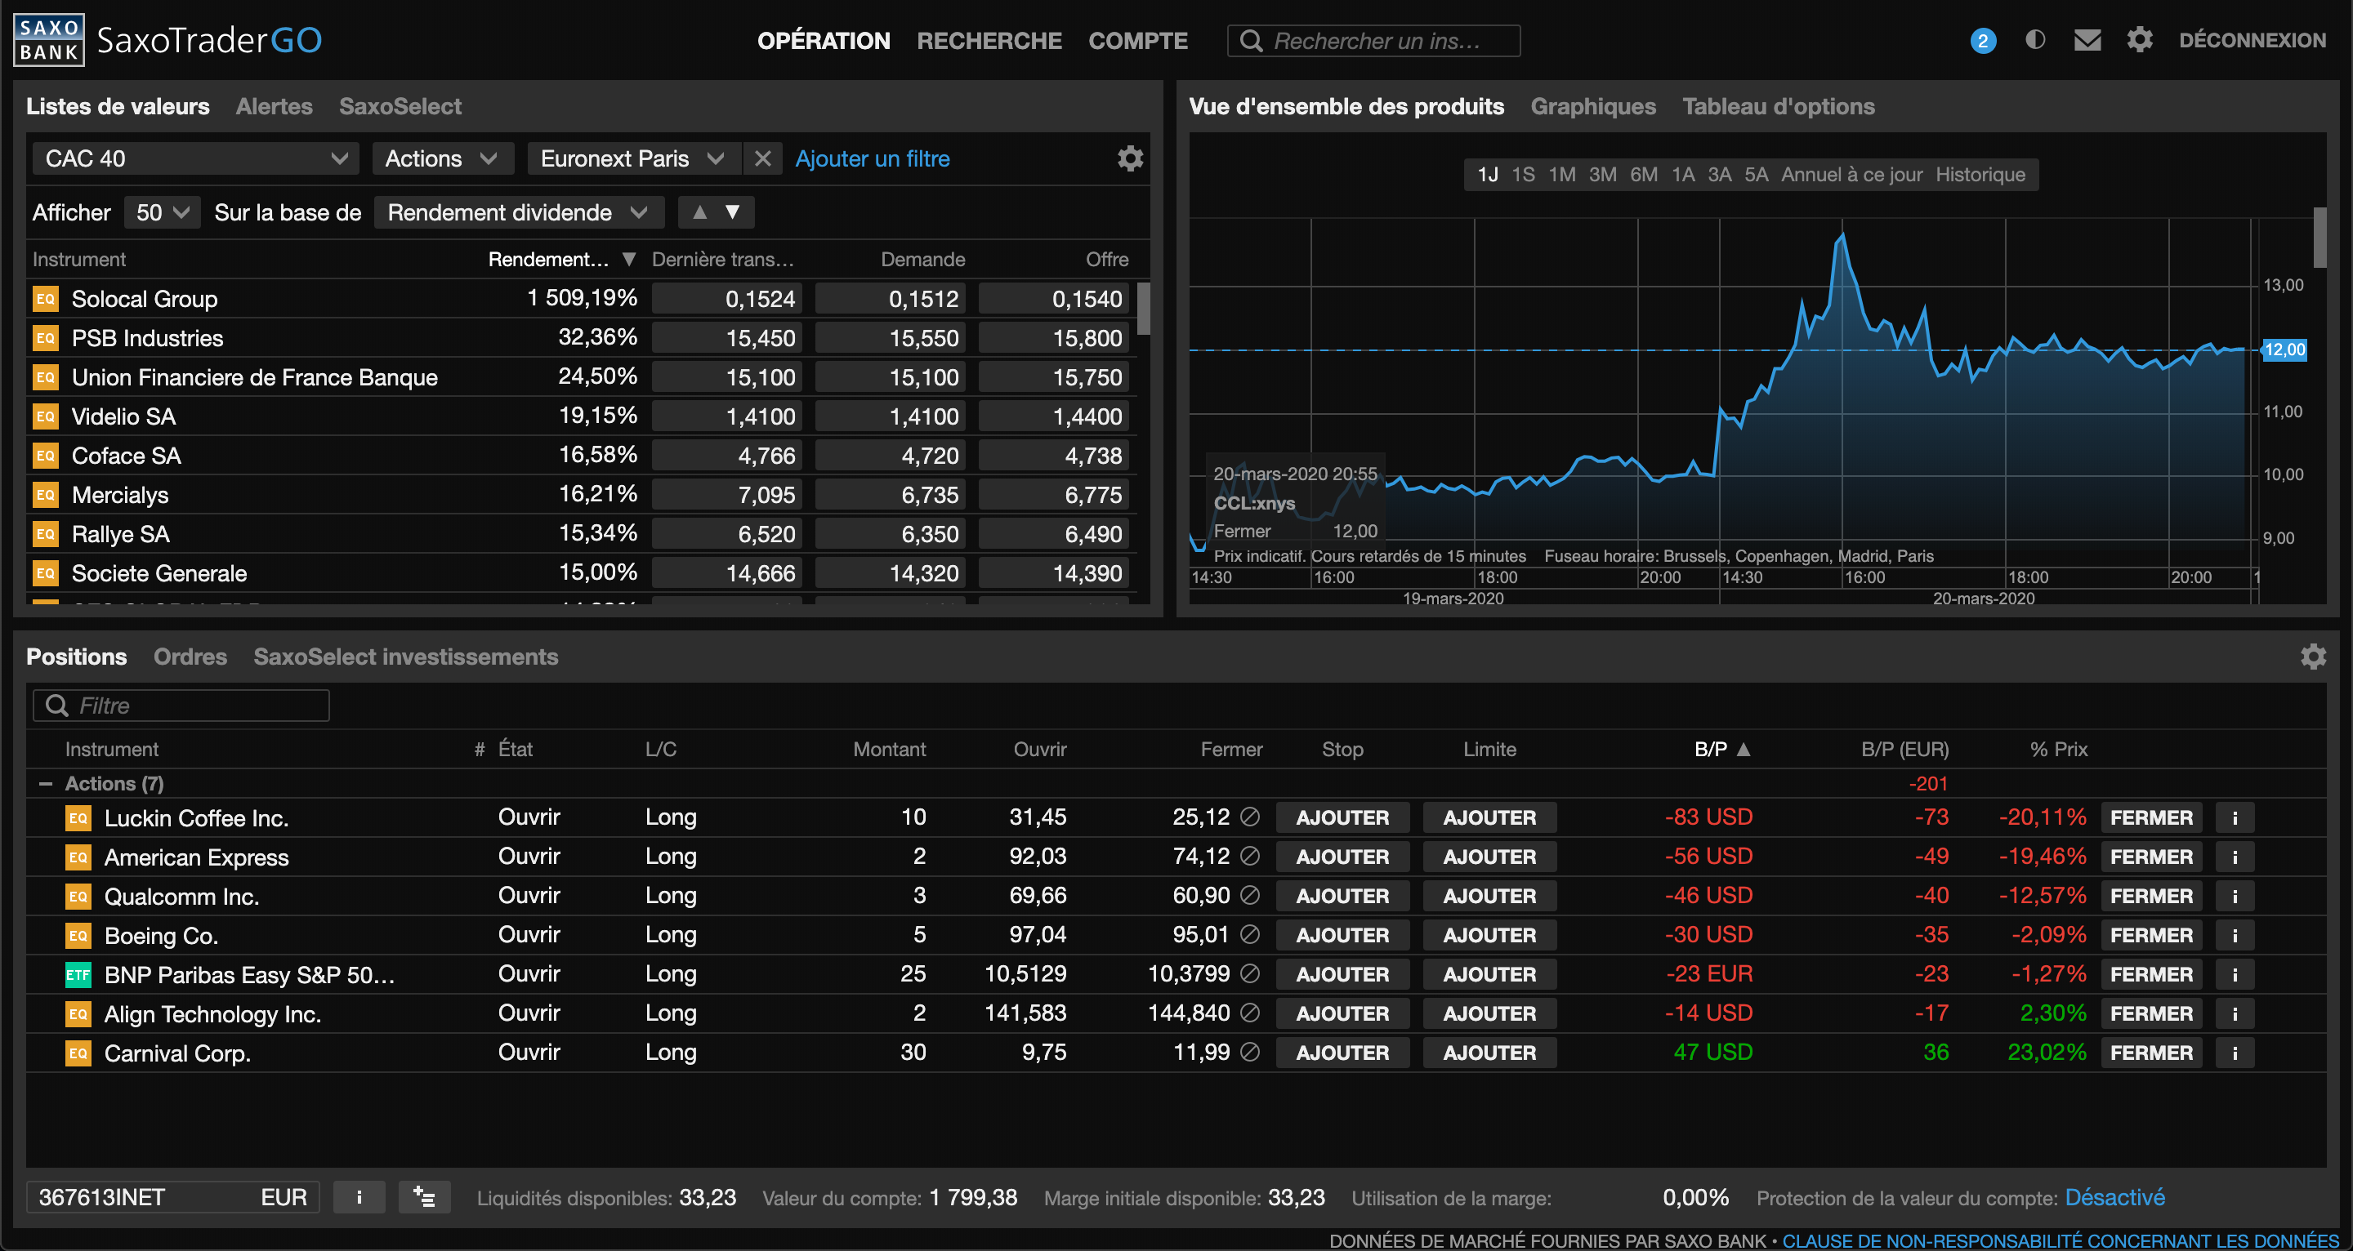2353x1251 pixels.
Task: Click the EQ icon beside Luckin Coffee Inc.
Action: tap(78, 818)
